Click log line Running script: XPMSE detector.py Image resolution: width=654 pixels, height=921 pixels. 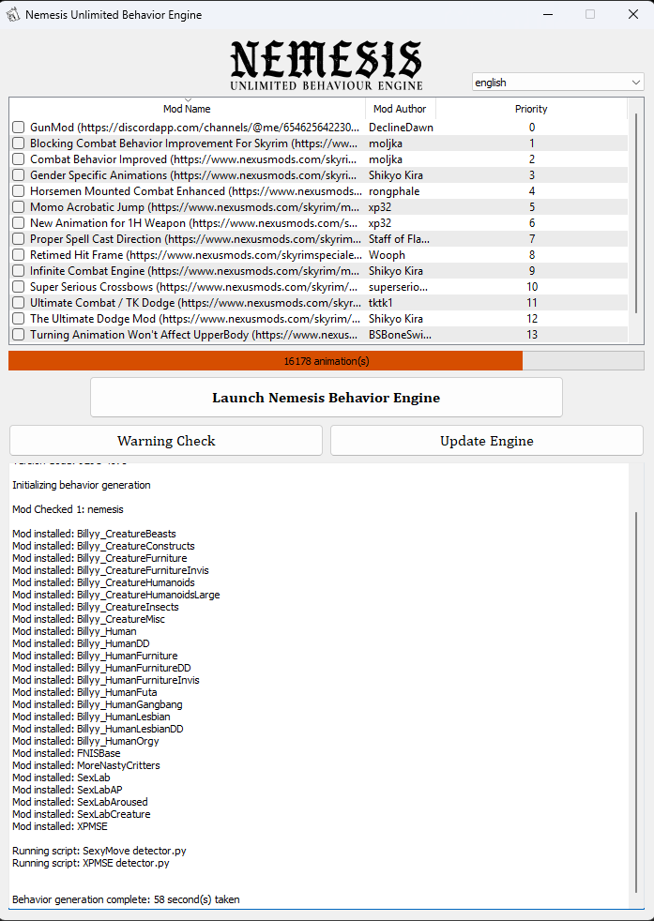point(91,863)
